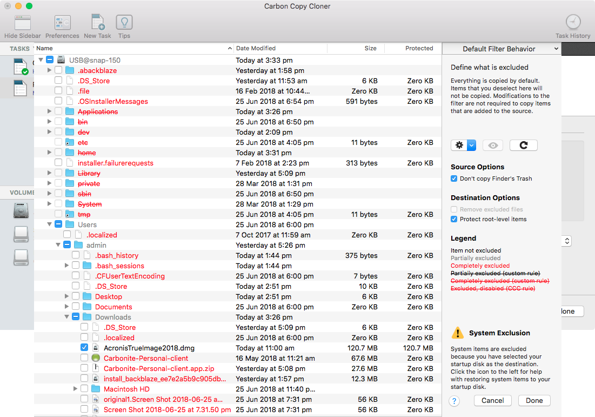Click the Name column header
The width and height of the screenshot is (595, 417).
tap(44, 48)
